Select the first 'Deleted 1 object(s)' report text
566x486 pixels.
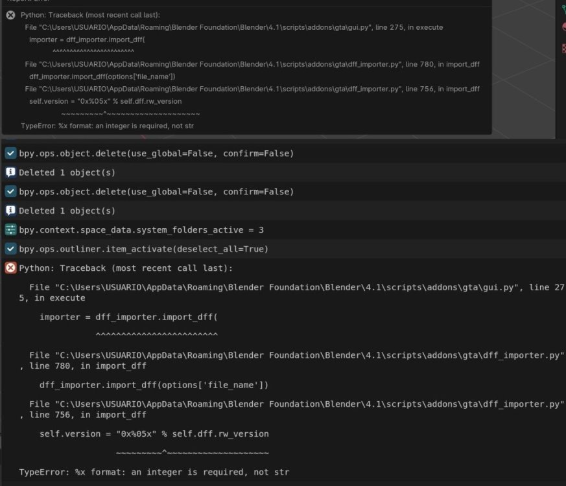[67, 172]
